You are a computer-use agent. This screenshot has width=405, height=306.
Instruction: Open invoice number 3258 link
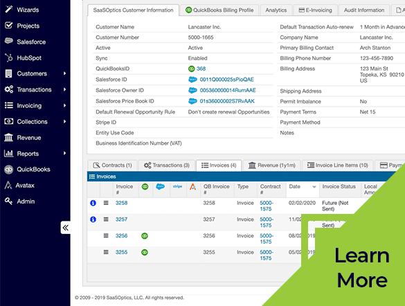click(x=121, y=203)
